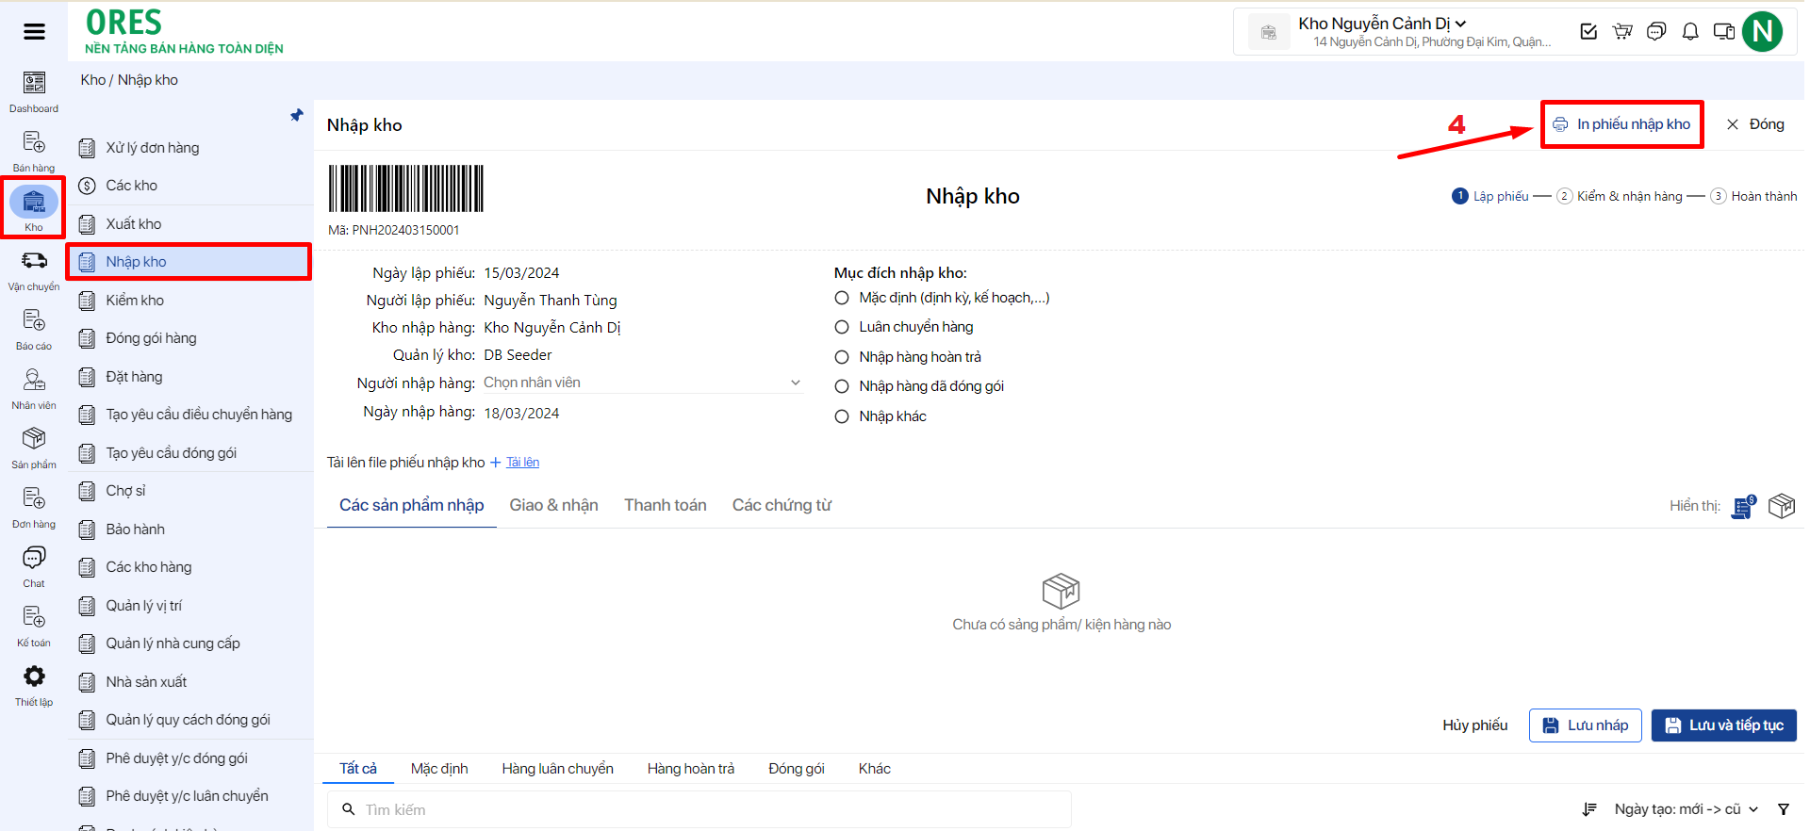This screenshot has width=1810, height=831.
Task: Click the notification bell icon
Action: click(1690, 32)
